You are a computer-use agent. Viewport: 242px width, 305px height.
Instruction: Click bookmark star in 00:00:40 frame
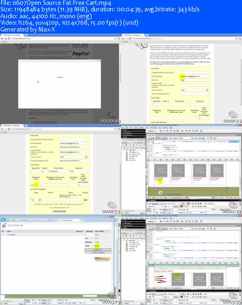coord(115,38)
